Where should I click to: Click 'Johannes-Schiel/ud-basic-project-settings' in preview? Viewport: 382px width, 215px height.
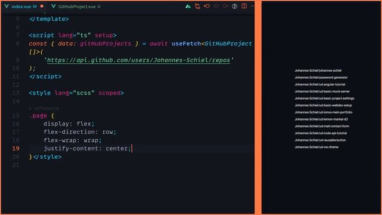point(324,99)
